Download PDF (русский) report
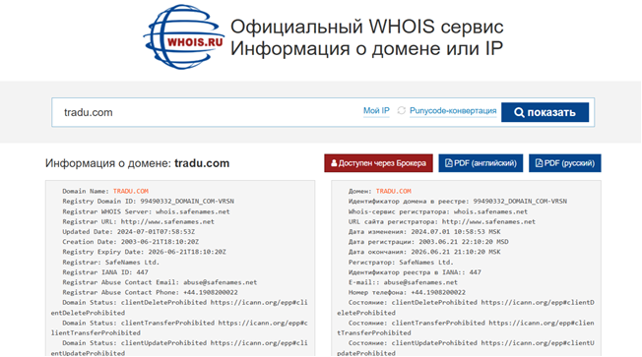The width and height of the screenshot is (642, 357). (x=564, y=163)
